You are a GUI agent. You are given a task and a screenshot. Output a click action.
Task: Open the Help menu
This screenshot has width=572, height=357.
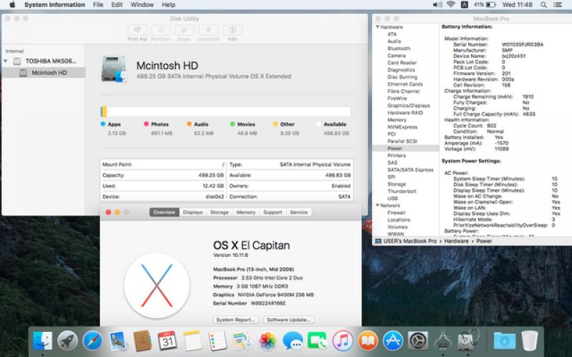click(x=169, y=5)
